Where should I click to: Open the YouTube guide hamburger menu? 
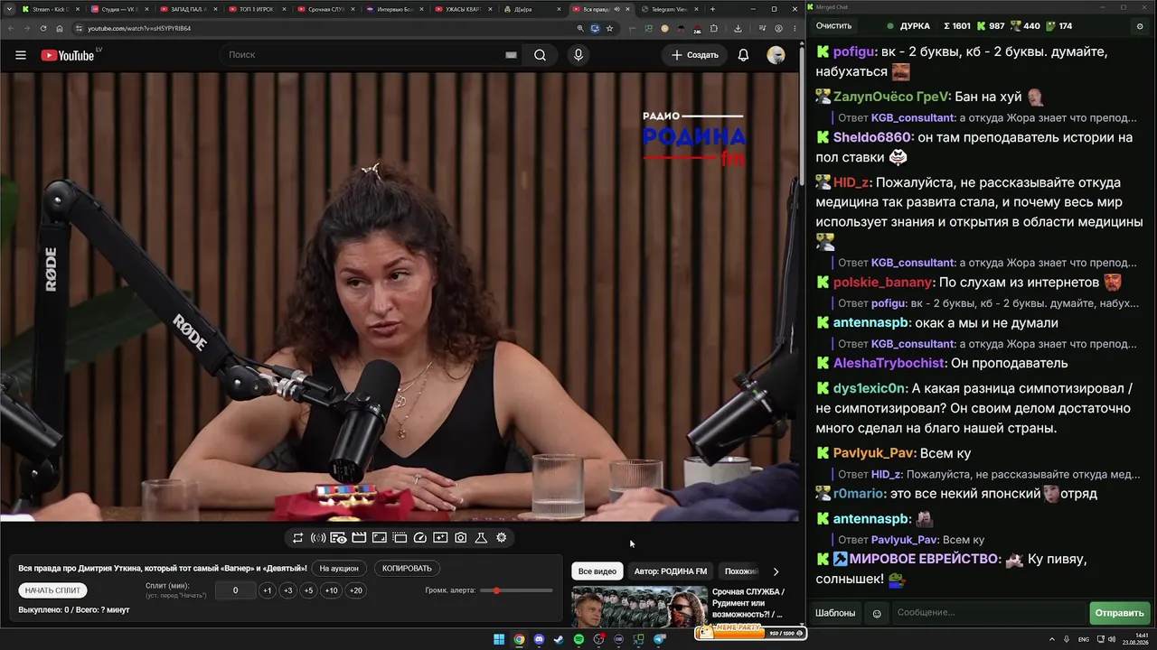coord(21,55)
